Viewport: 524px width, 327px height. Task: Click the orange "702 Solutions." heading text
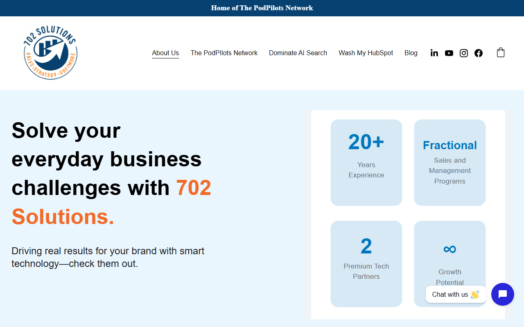111,202
